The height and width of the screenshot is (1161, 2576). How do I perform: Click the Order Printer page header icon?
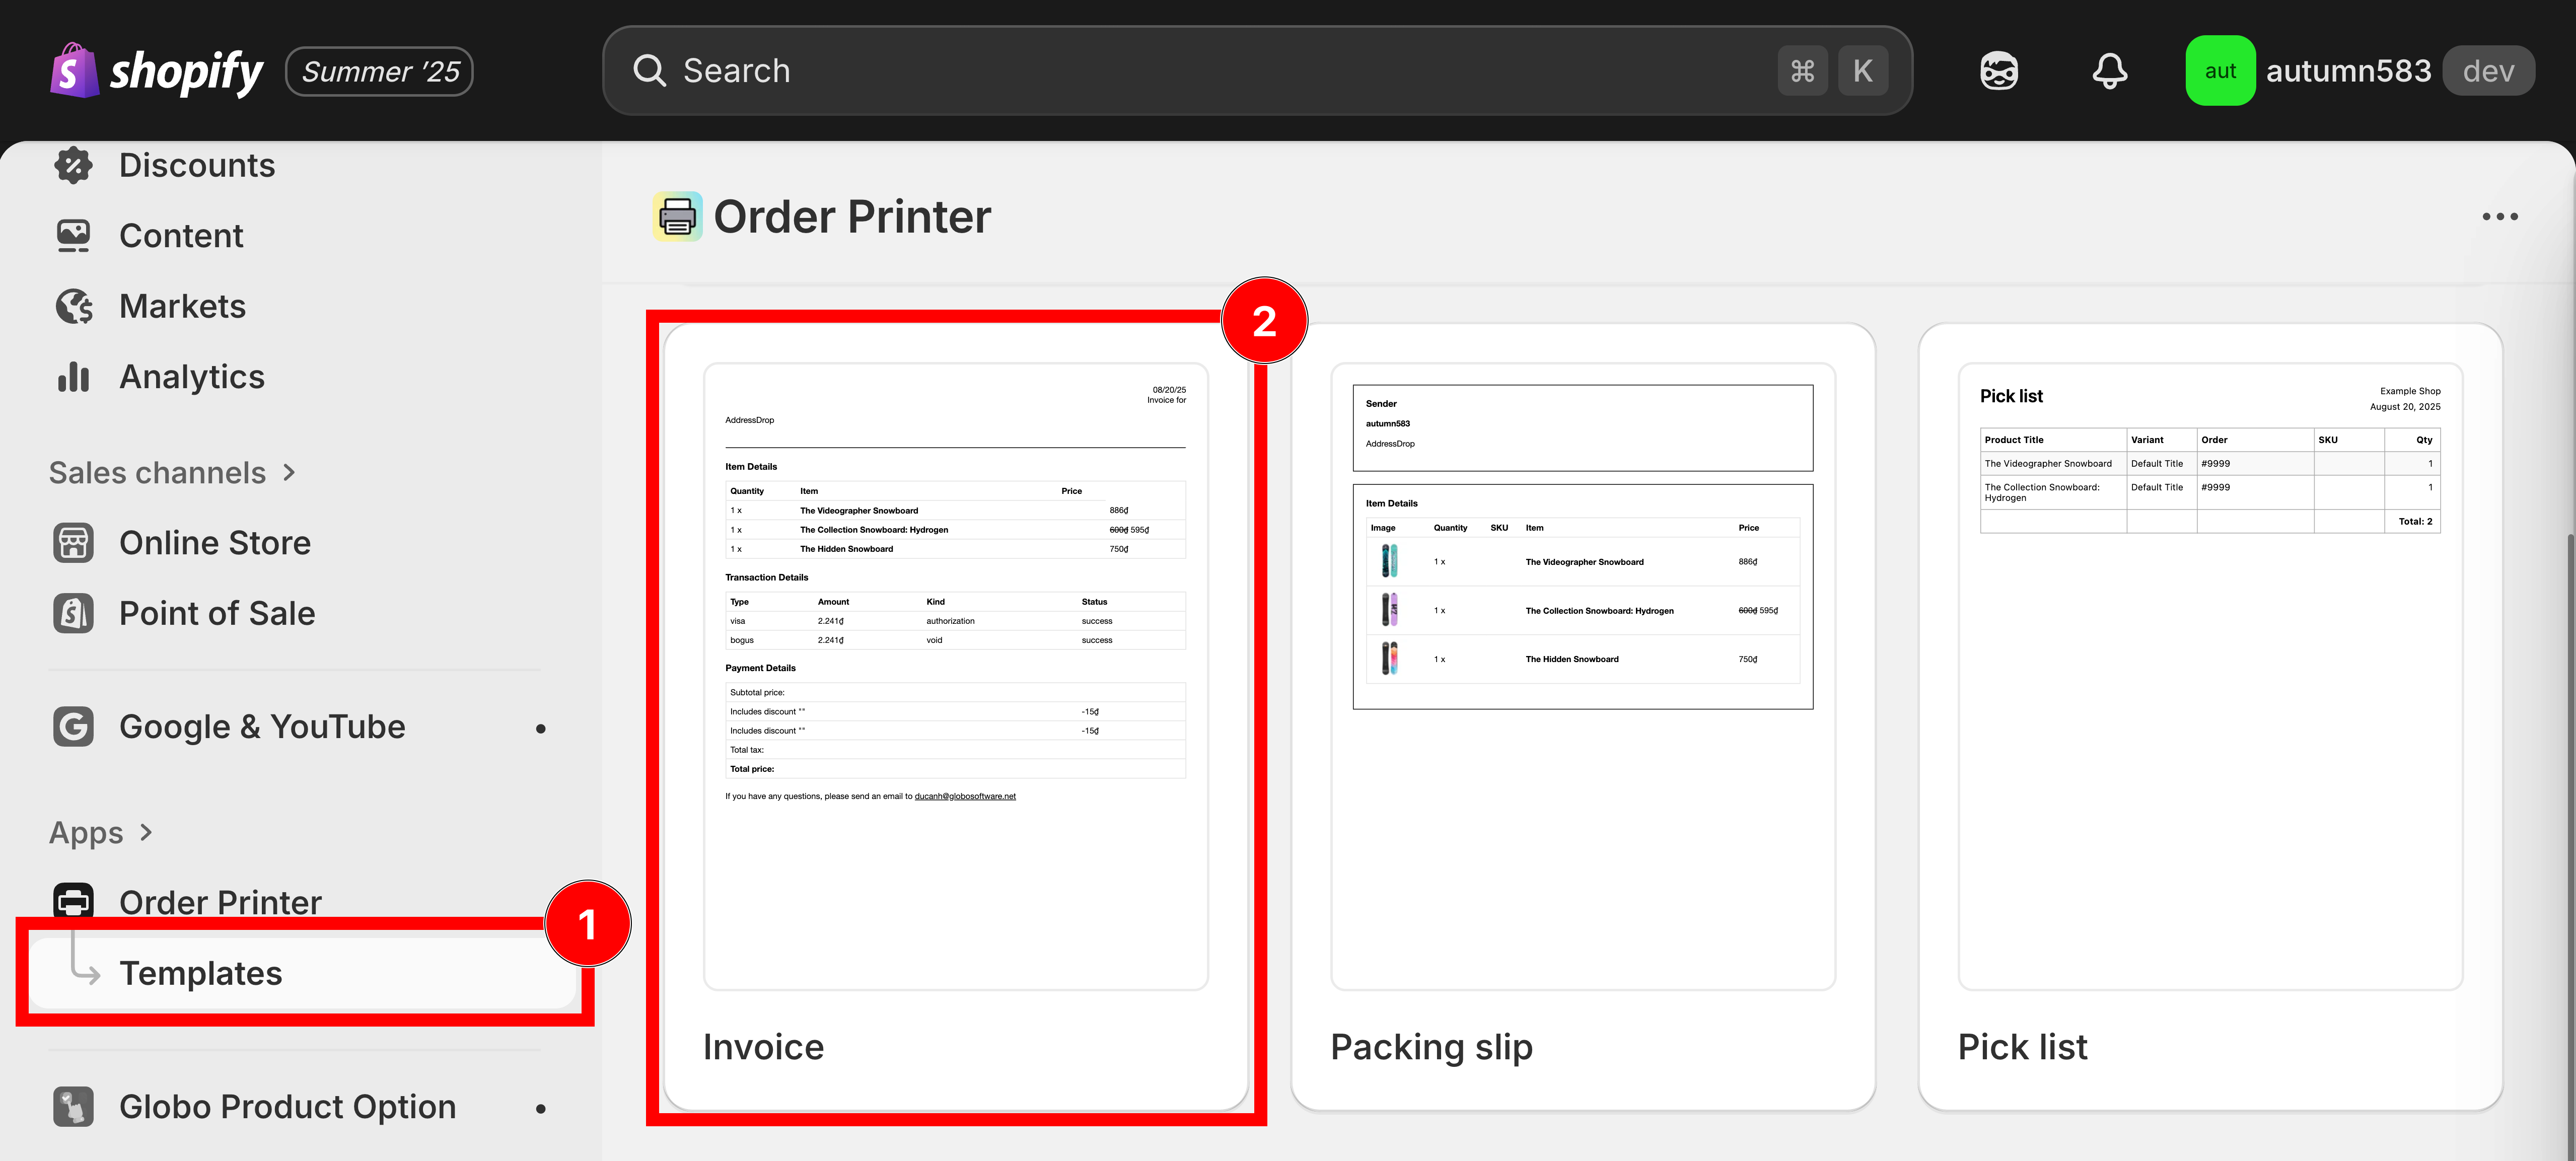677,216
